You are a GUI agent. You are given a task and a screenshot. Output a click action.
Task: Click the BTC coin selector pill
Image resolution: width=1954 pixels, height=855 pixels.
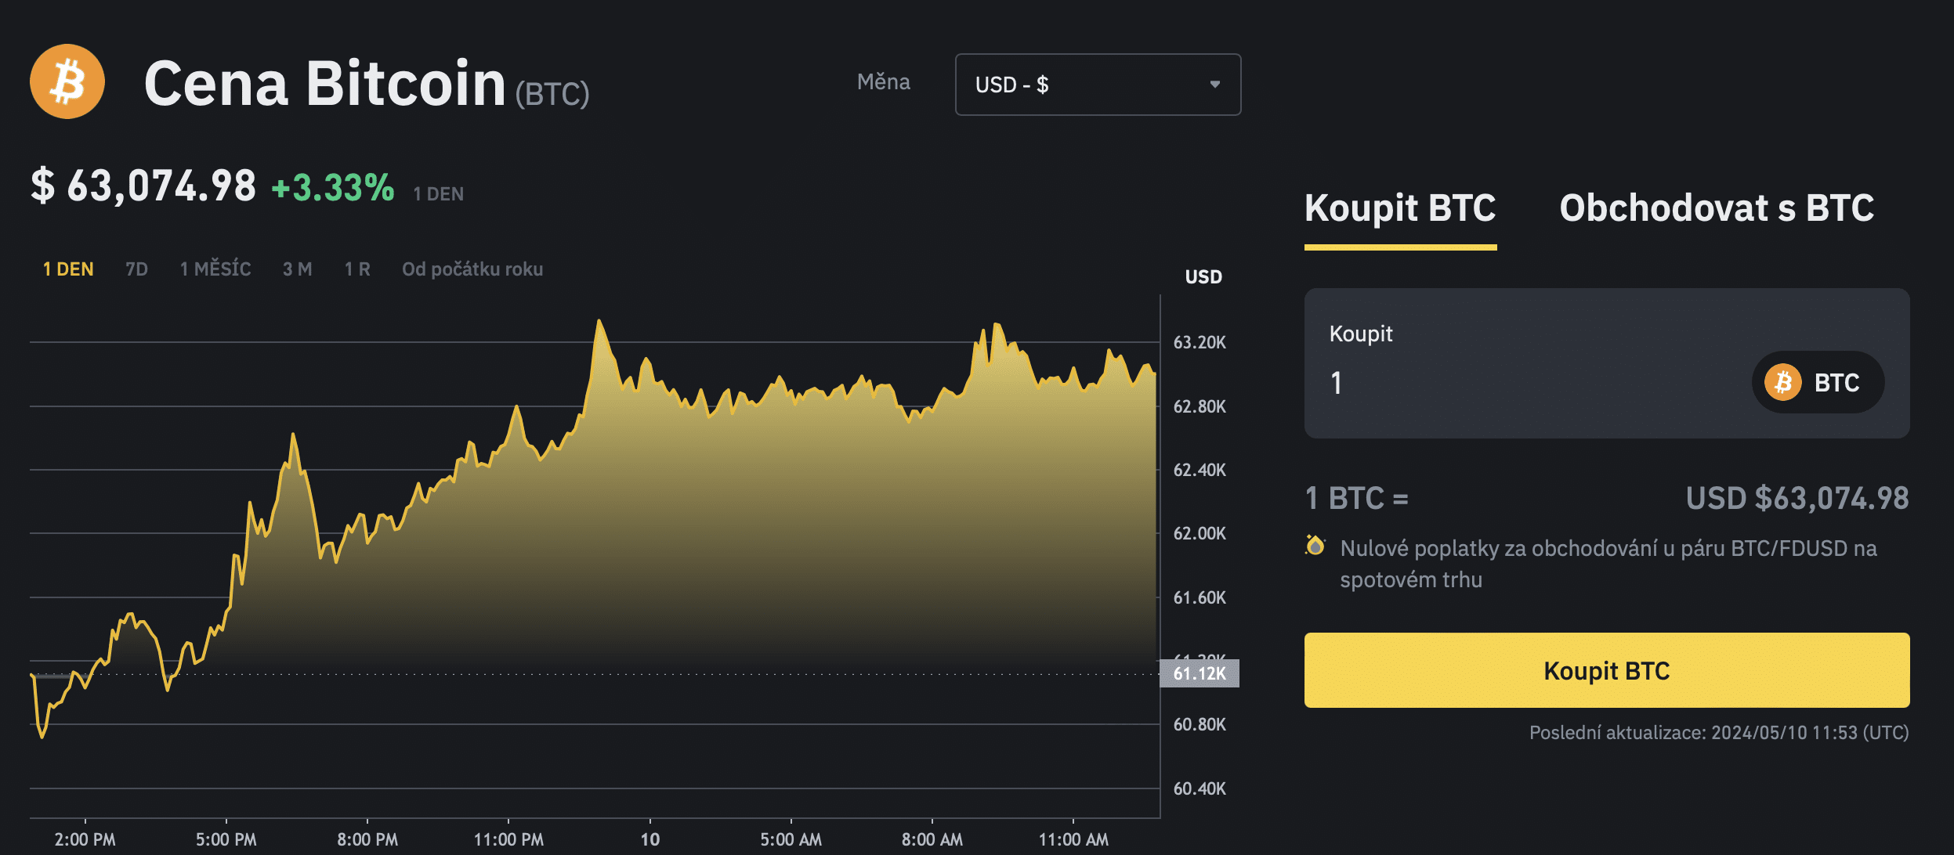click(1818, 382)
